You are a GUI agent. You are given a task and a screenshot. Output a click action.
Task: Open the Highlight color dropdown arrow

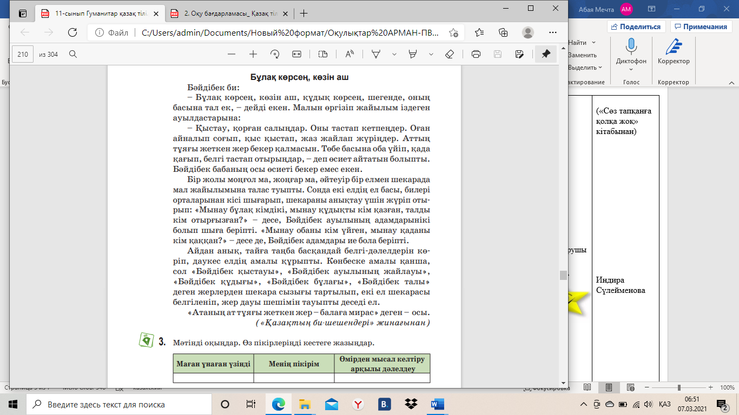coord(431,54)
